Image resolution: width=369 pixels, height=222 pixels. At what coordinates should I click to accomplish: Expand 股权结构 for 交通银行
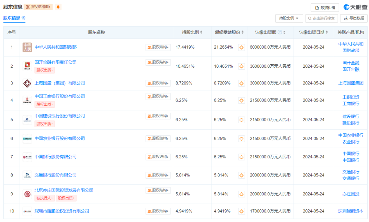tap(158, 175)
